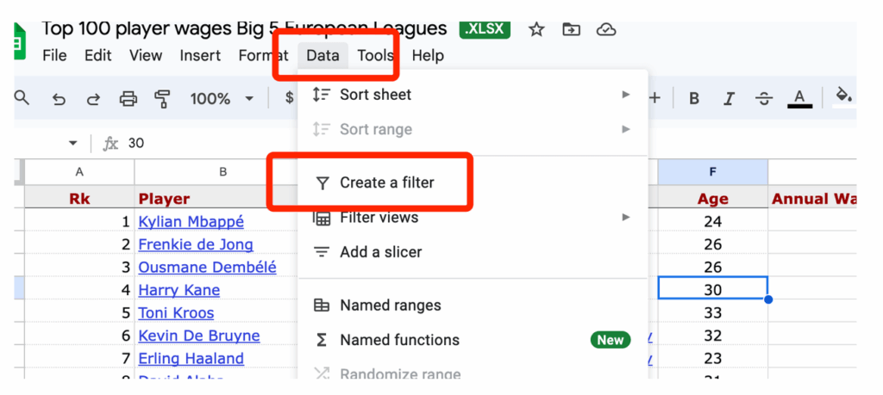The height and width of the screenshot is (395, 883).
Task: Open the Tools menu
Action: pos(375,56)
